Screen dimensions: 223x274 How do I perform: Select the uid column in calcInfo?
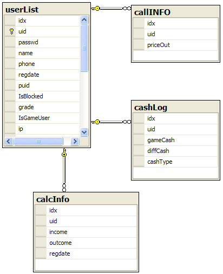[86, 221]
